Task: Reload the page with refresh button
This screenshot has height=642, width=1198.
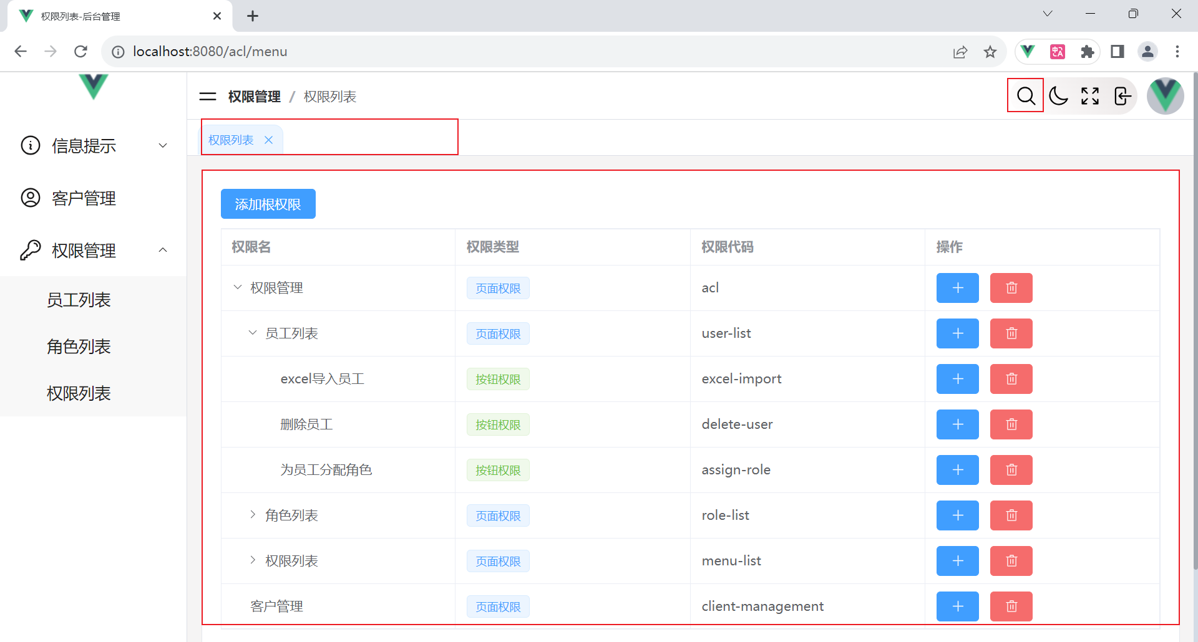Action: 80,52
